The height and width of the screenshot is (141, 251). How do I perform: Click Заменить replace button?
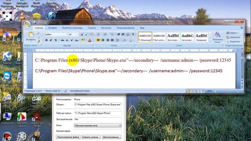(233, 37)
